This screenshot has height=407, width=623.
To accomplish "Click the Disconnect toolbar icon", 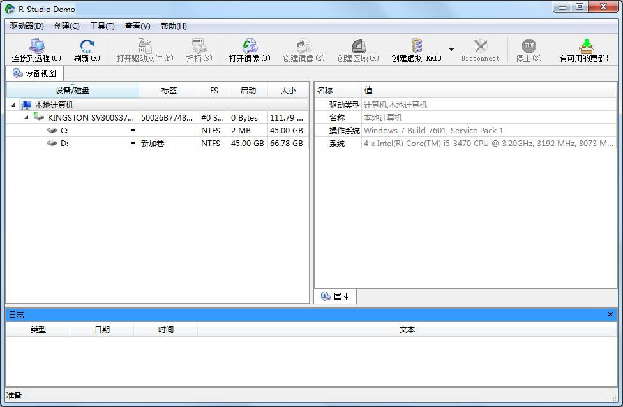I will 481,46.
